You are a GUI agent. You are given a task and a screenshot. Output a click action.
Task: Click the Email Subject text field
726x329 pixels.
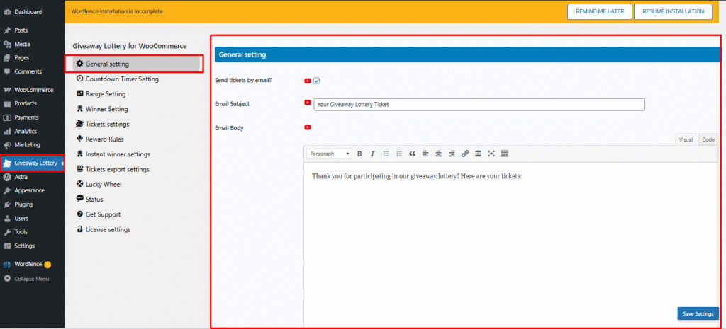479,105
